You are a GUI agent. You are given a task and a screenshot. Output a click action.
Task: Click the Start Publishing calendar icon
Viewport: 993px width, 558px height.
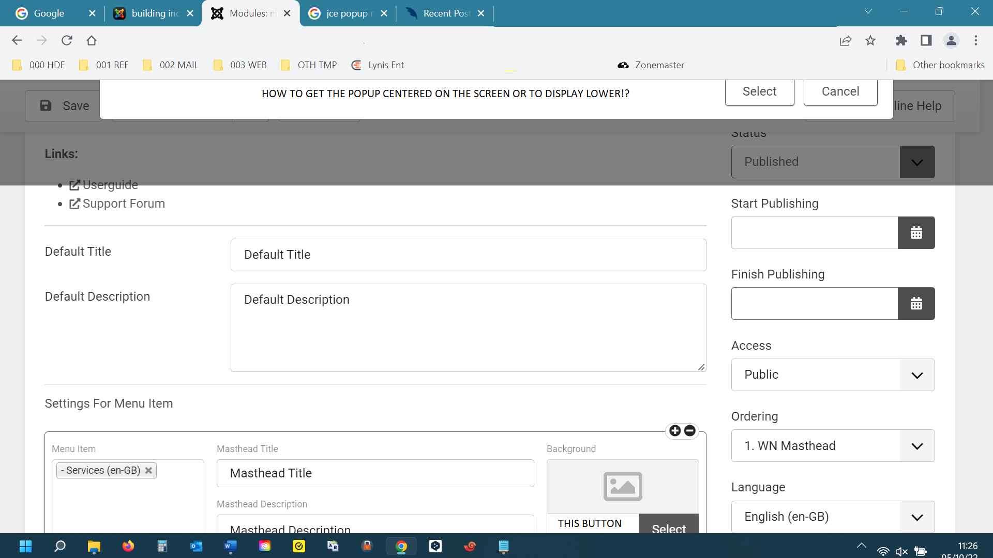[916, 233]
